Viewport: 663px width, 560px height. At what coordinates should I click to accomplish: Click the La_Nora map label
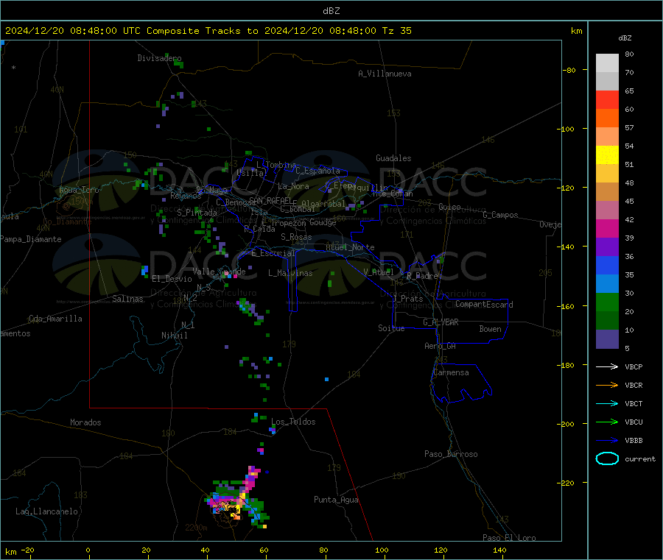tap(293, 186)
